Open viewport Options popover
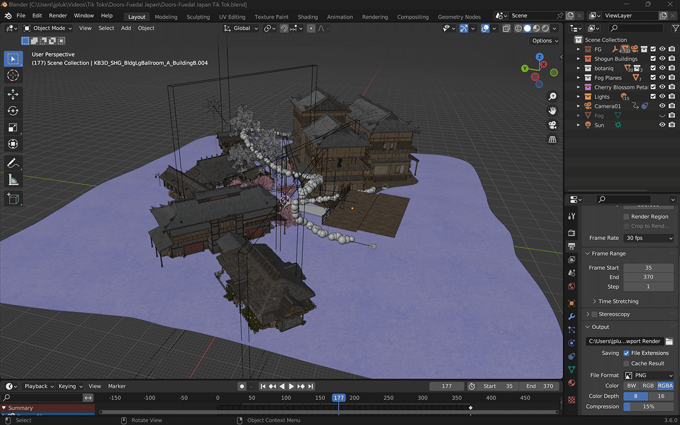 (545, 40)
